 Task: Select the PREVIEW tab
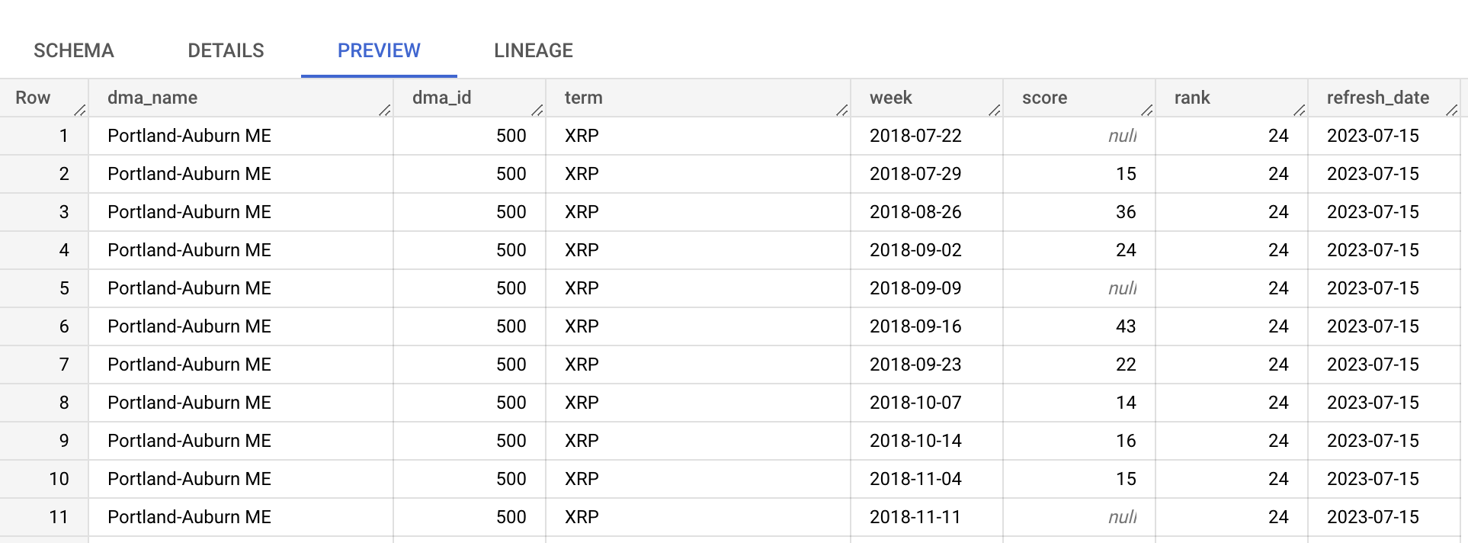(x=379, y=50)
